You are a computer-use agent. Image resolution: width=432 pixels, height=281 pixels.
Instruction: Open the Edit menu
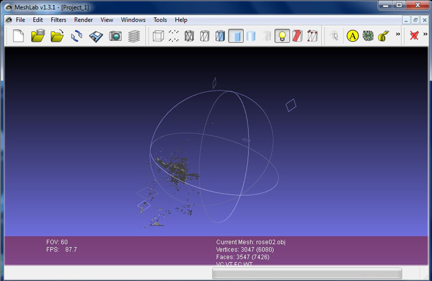(x=38, y=20)
